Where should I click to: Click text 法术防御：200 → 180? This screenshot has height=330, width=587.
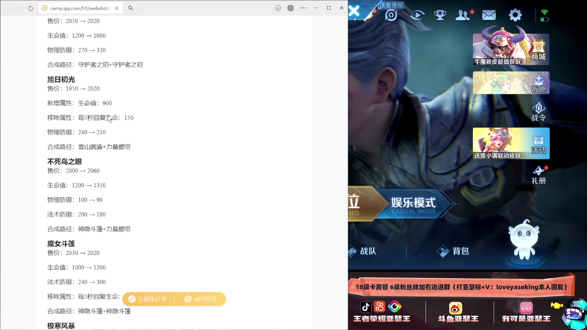coord(76,215)
